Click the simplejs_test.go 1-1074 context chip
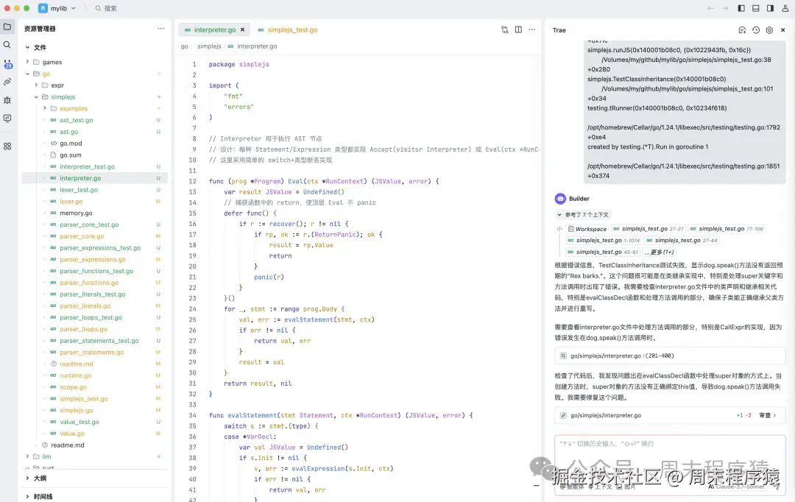 click(604, 241)
